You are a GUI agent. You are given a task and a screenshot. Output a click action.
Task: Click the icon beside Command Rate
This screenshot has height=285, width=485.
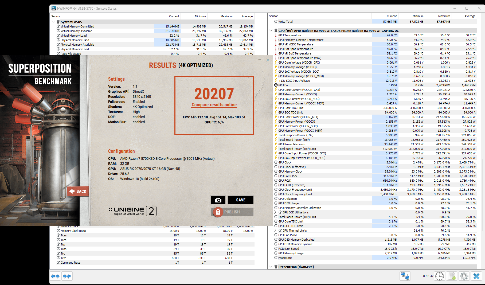point(58,263)
